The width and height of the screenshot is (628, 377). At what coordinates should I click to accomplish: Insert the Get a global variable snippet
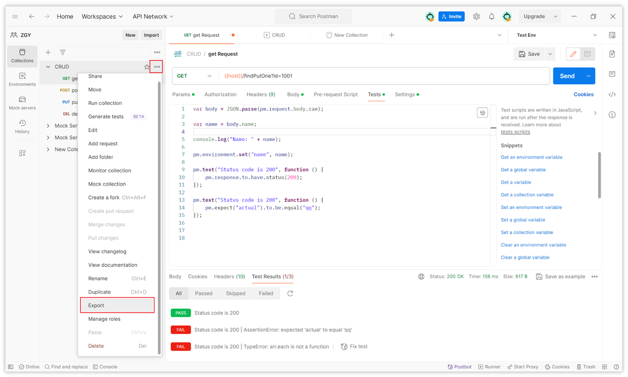[x=523, y=170]
